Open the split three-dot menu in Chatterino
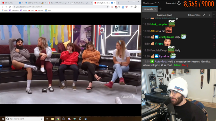 (x=209, y=15)
